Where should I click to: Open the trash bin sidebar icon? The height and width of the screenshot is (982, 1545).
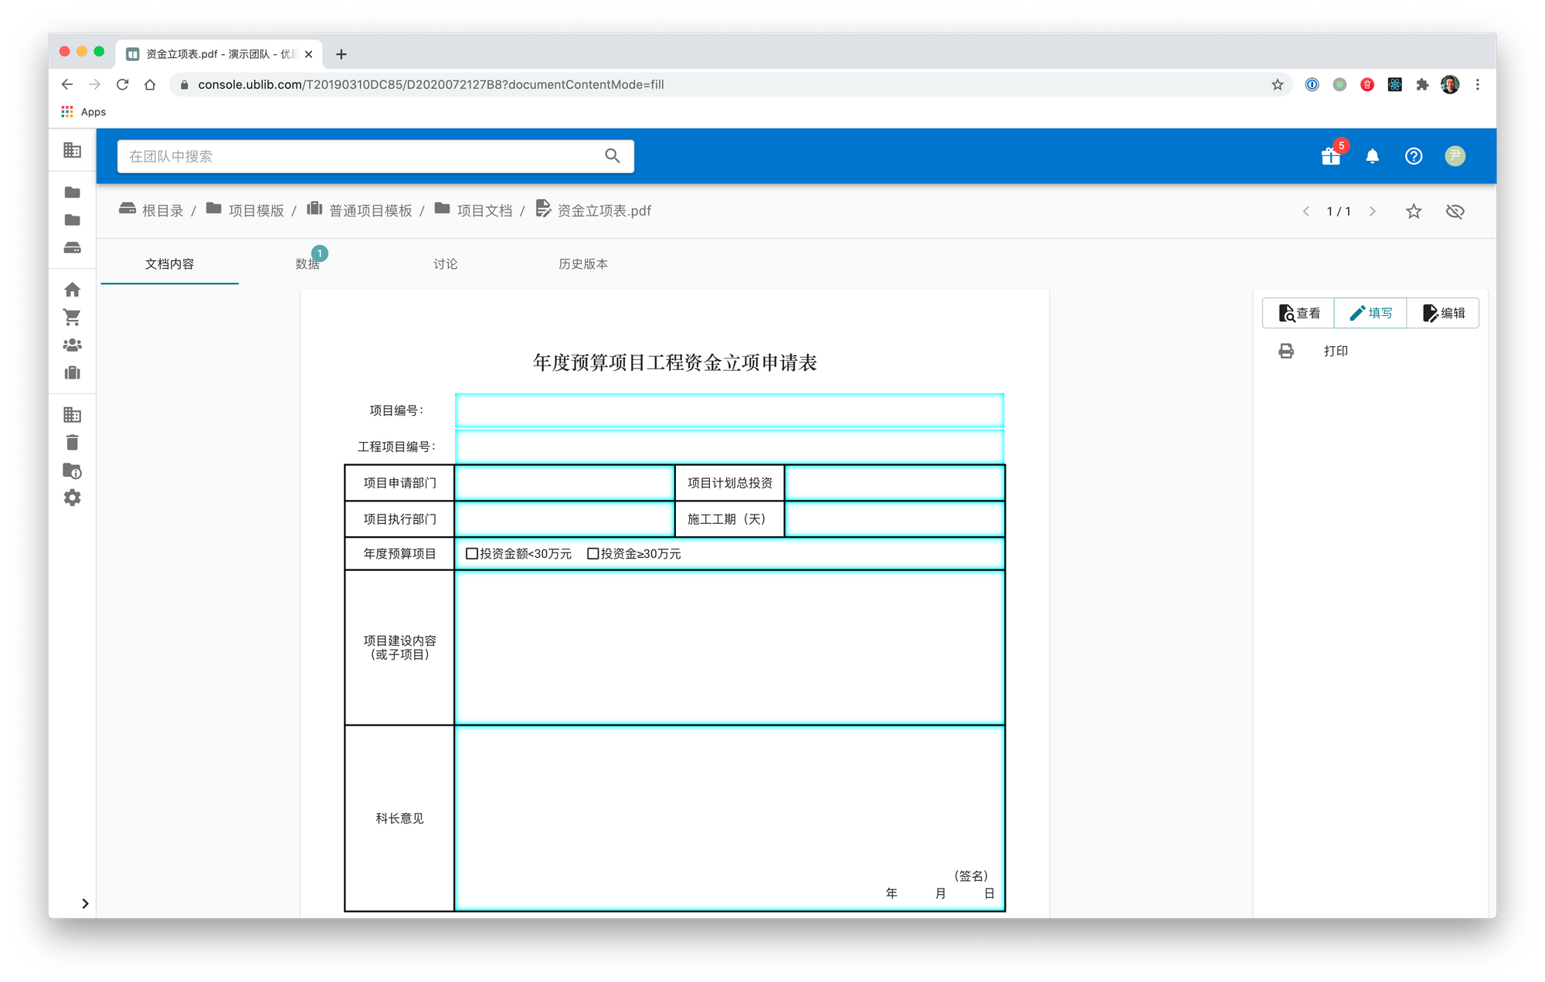pos(73,443)
